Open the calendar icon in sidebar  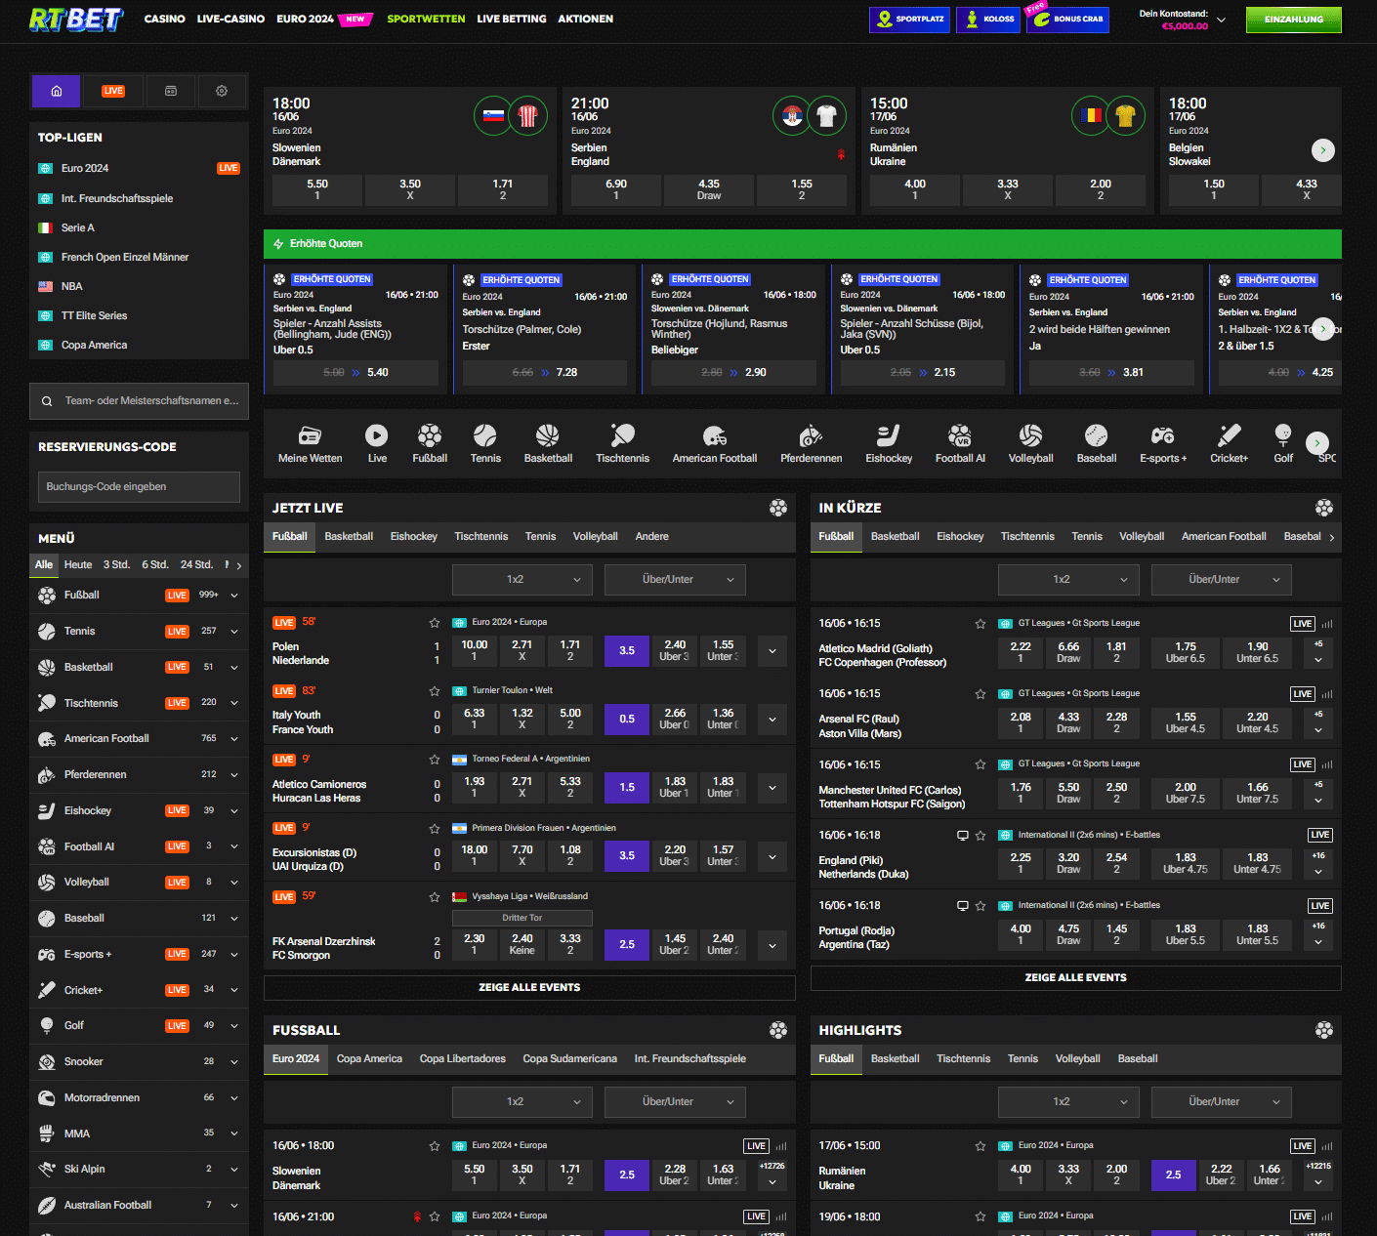click(171, 91)
